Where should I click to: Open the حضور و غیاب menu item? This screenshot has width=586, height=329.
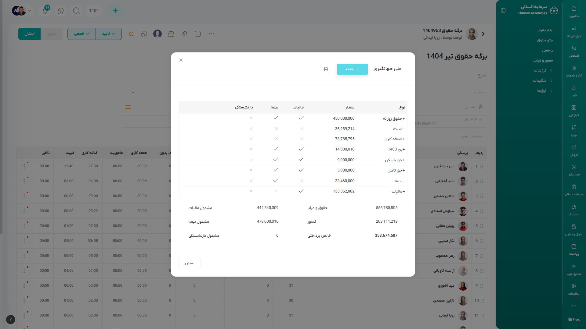click(x=543, y=61)
